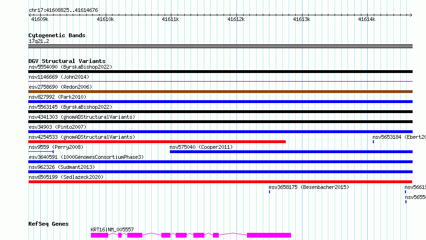
Task: Click the small blue esv3658175 marker
Action: click(269, 192)
